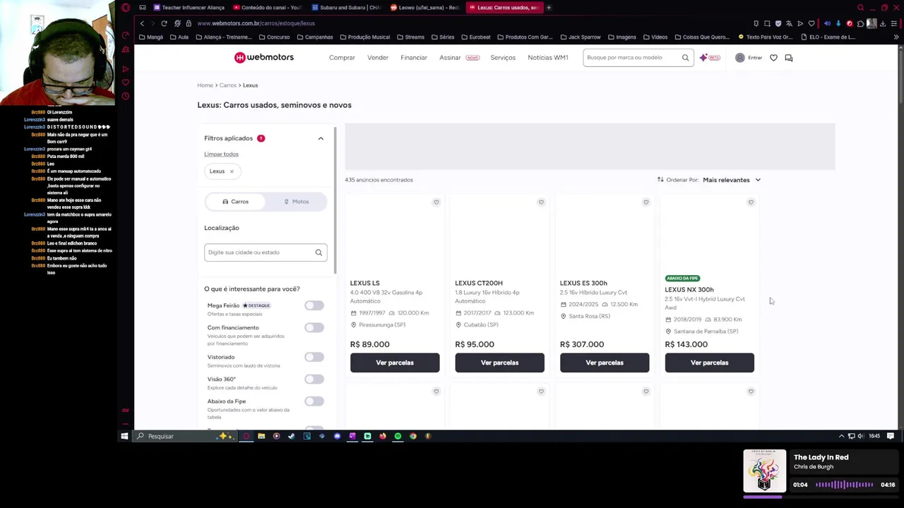Image resolution: width=904 pixels, height=508 pixels.
Task: Click the filter panel scrollbar
Action: click(x=335, y=201)
